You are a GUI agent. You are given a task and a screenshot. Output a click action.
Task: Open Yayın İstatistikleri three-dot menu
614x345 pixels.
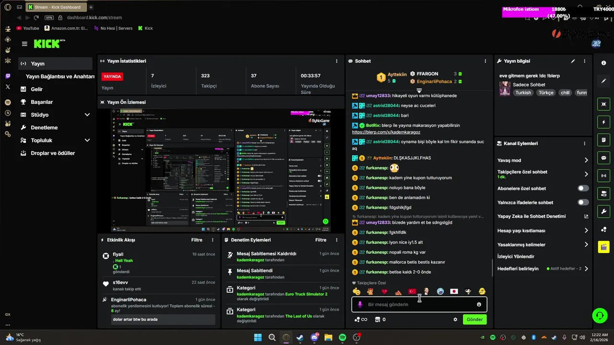tap(337, 61)
